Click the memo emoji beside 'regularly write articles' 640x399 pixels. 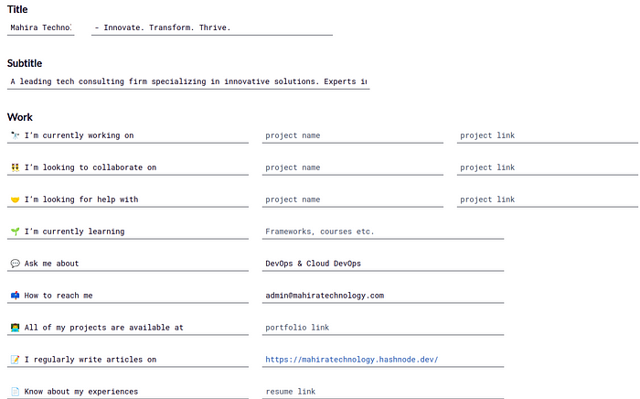[x=16, y=360]
